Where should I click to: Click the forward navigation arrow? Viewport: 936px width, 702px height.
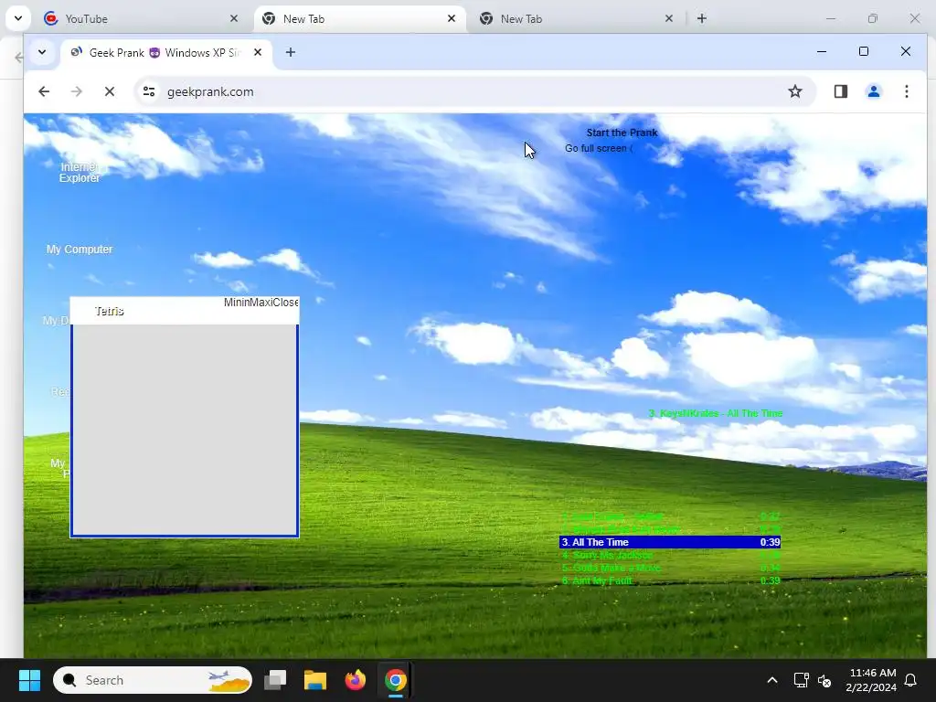77,91
